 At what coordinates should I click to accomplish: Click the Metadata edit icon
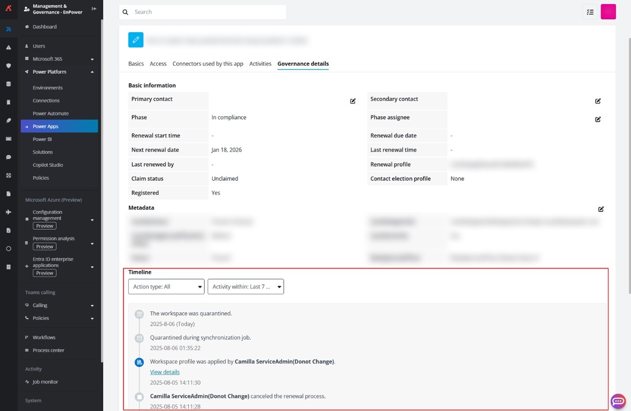[x=601, y=209]
